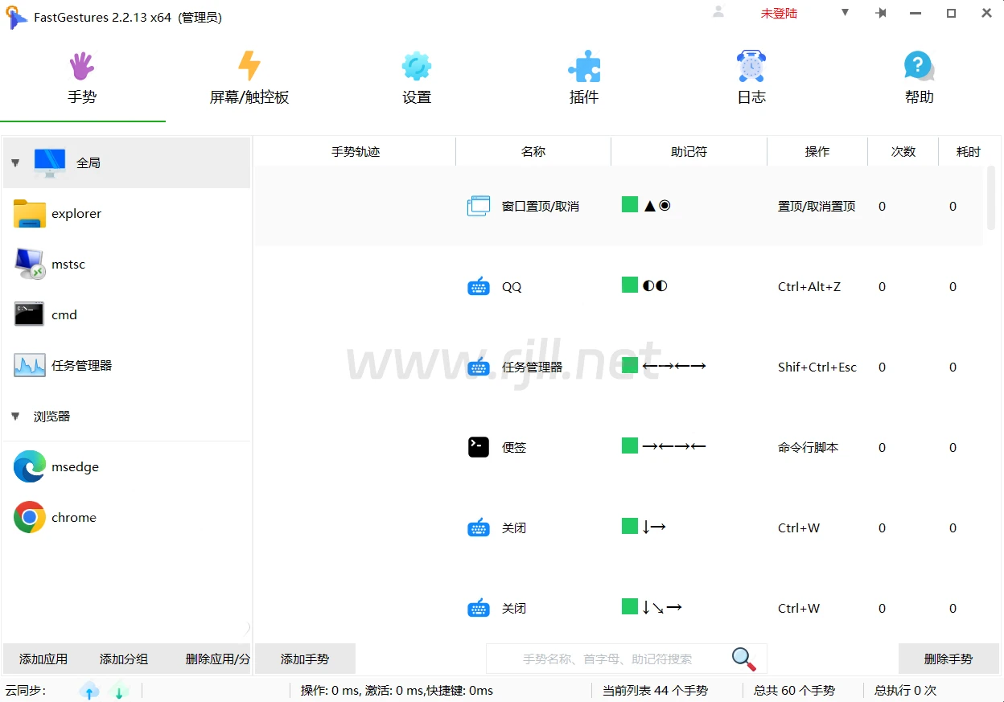
Task: Click the green square in 窗口置顶/取消 row
Action: coord(630,204)
